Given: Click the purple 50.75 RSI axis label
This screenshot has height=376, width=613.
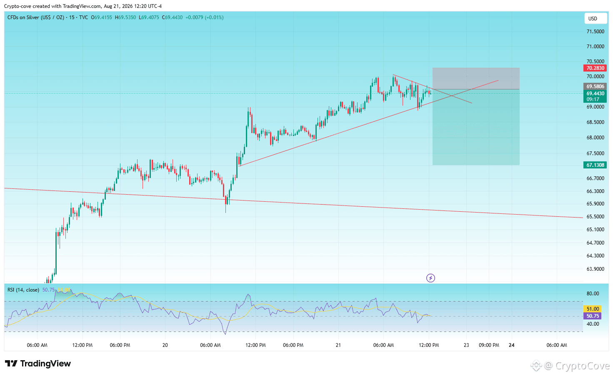Looking at the screenshot, I should (593, 316).
